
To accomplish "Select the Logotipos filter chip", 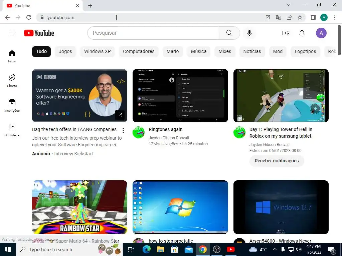I will (305, 51).
